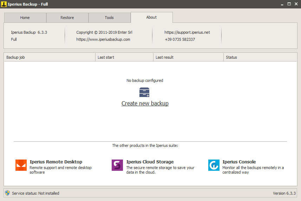This screenshot has width=301, height=201.
Task: Click 'Remote support and remote desktop software' description
Action: 60,170
